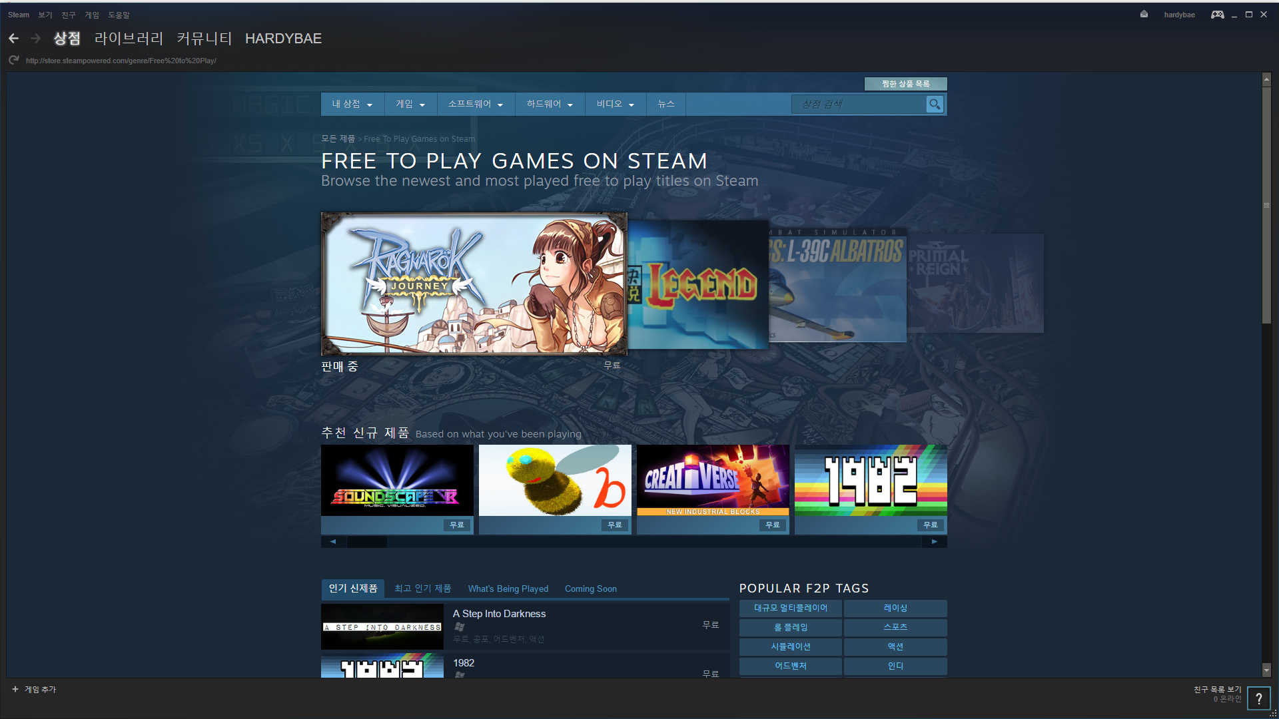1279x719 pixels.
Task: Click the 뉴스 link
Action: (666, 105)
